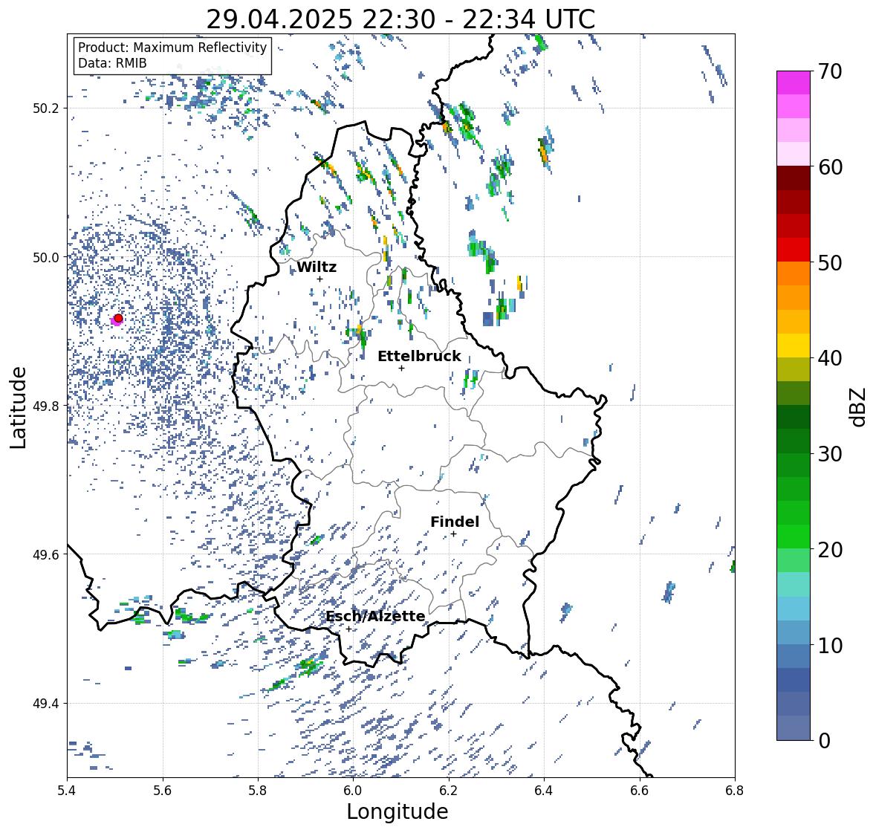The width and height of the screenshot is (876, 830).
Task: Click the date and time title
Action: [400, 19]
